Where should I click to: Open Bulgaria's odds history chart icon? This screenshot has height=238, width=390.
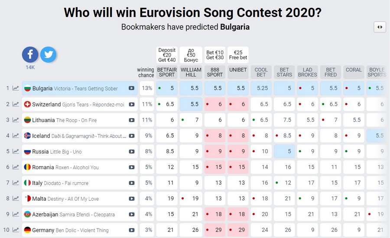[16, 88]
